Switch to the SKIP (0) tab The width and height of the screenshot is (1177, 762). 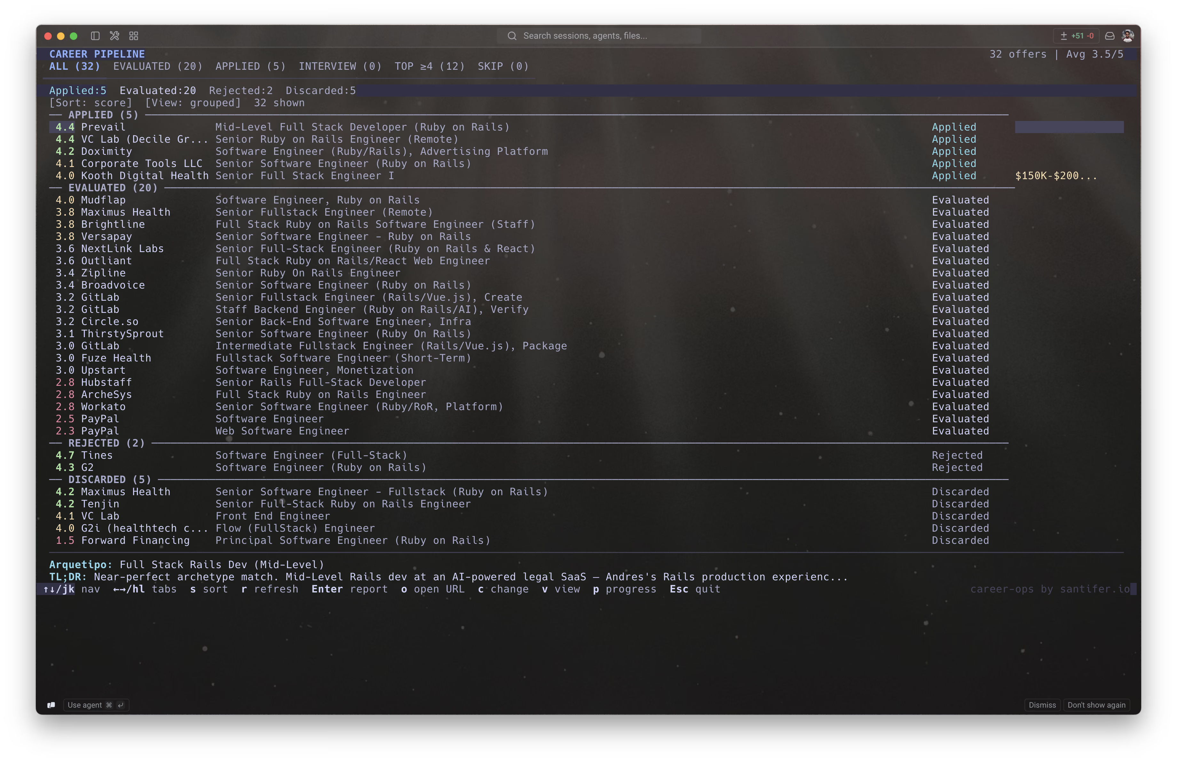[x=503, y=66]
